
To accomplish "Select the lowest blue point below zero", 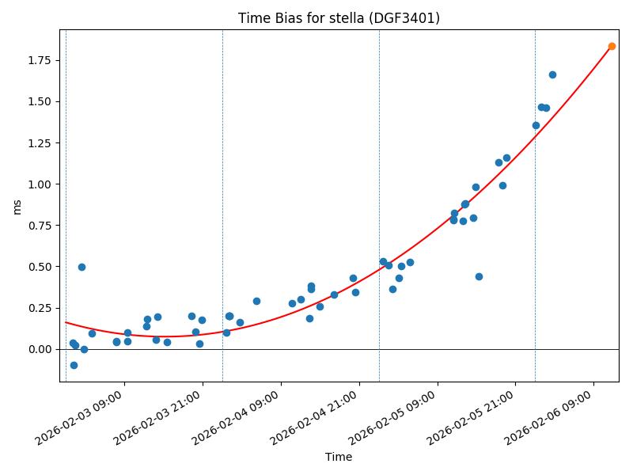I will click(74, 365).
